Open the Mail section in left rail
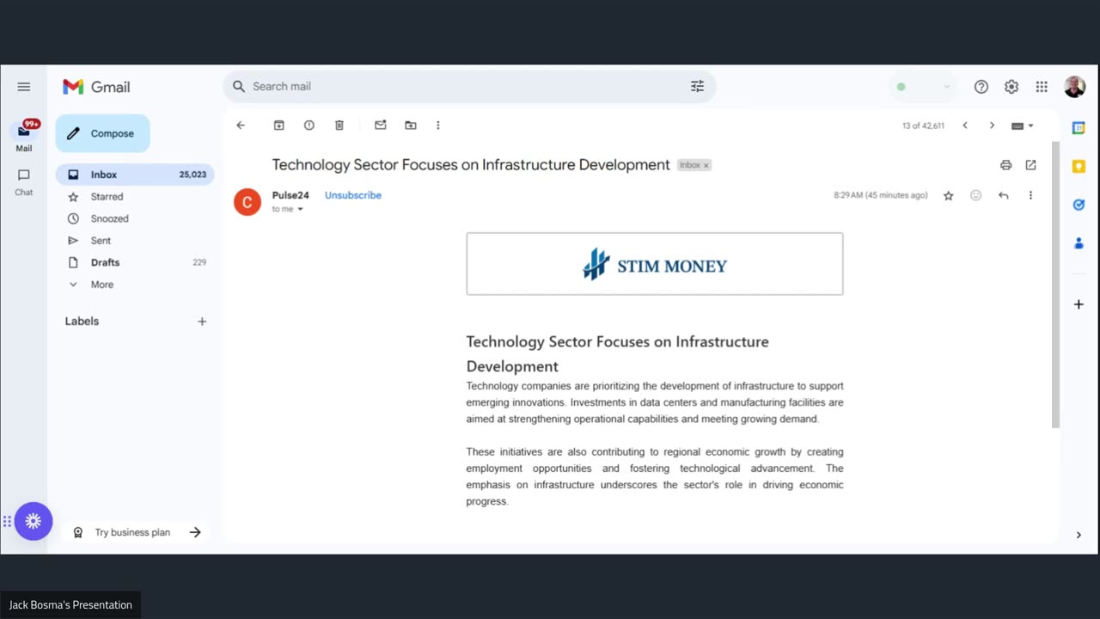This screenshot has width=1100, height=619. click(24, 137)
